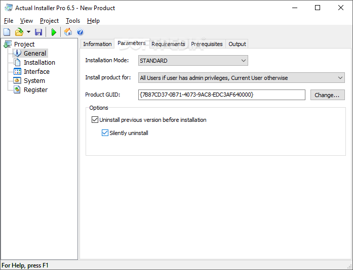Click the Installation section document icon
353x270 pixels.
17,62
